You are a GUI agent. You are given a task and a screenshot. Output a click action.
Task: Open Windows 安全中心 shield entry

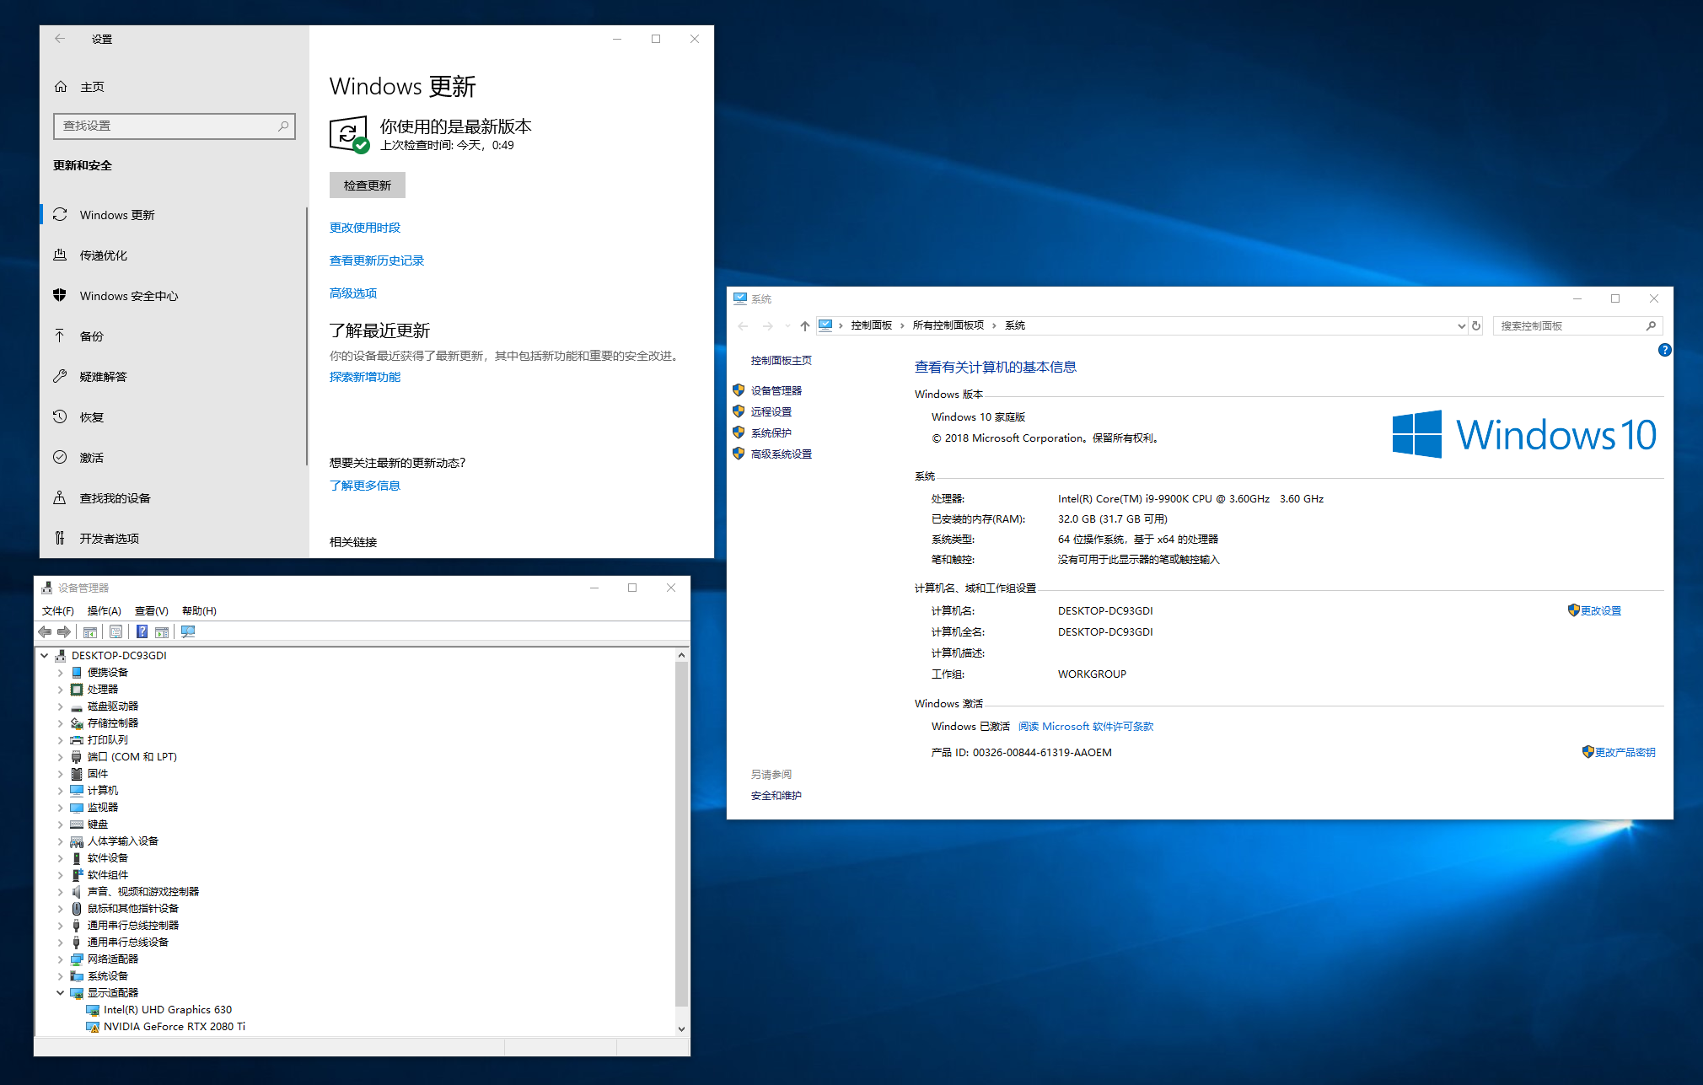174,296
